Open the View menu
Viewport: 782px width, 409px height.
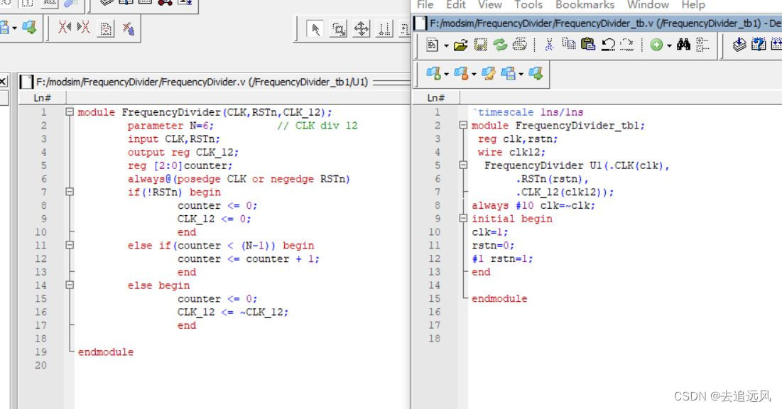(x=490, y=4)
